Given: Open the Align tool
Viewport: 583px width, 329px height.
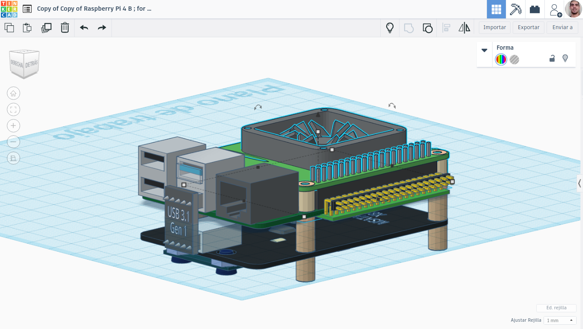Looking at the screenshot, I should point(446,28).
